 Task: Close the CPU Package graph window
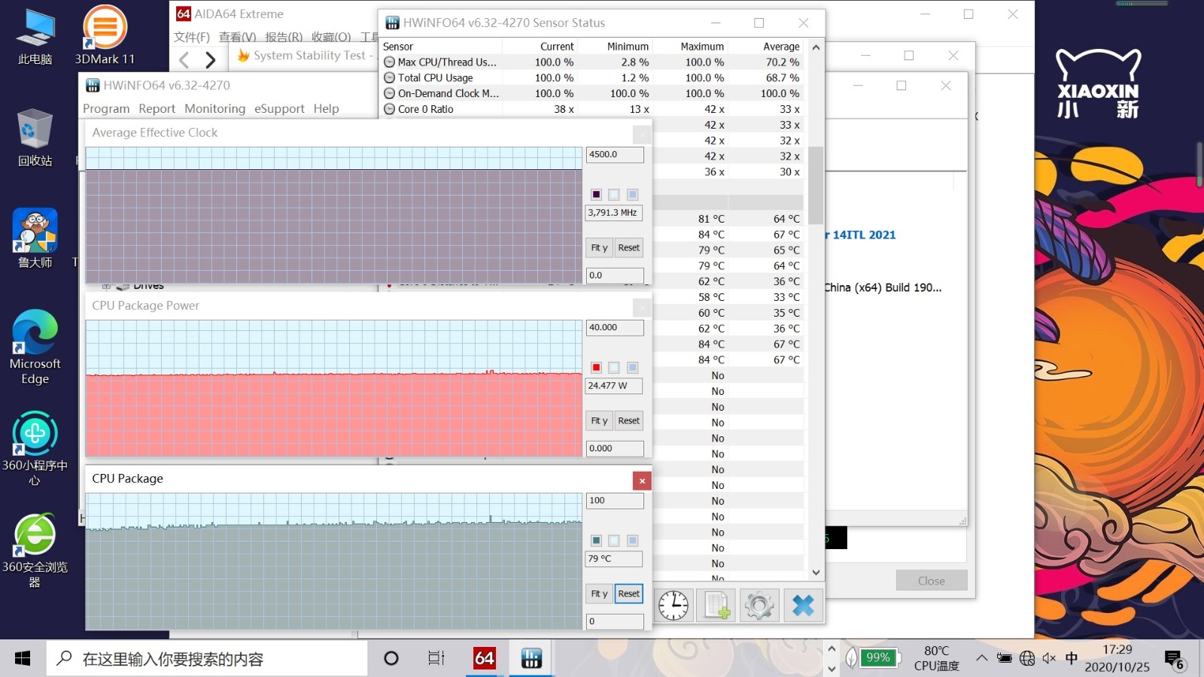coord(642,481)
